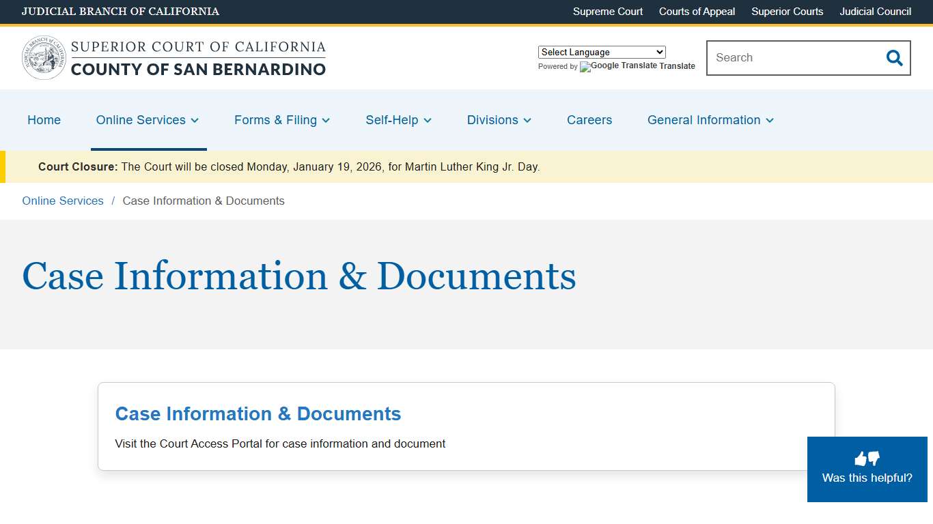Expand the Online Services menu

tap(148, 120)
